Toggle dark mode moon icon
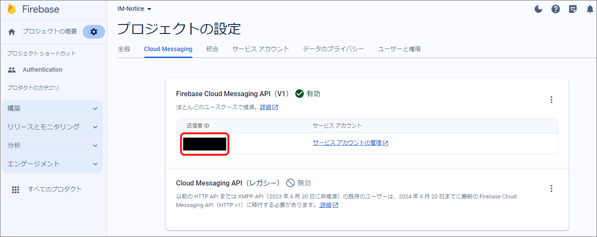Image resolution: width=597 pixels, height=237 pixels. coord(538,9)
